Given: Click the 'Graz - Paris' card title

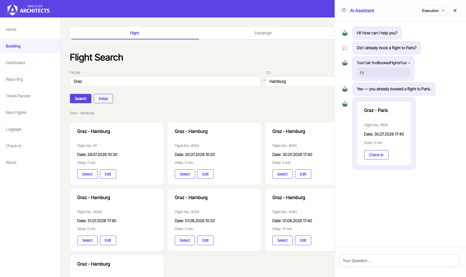Looking at the screenshot, I should pyautogui.click(x=376, y=110).
